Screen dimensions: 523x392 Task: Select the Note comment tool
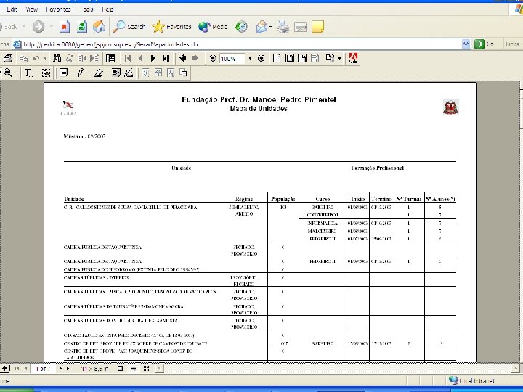coord(63,73)
